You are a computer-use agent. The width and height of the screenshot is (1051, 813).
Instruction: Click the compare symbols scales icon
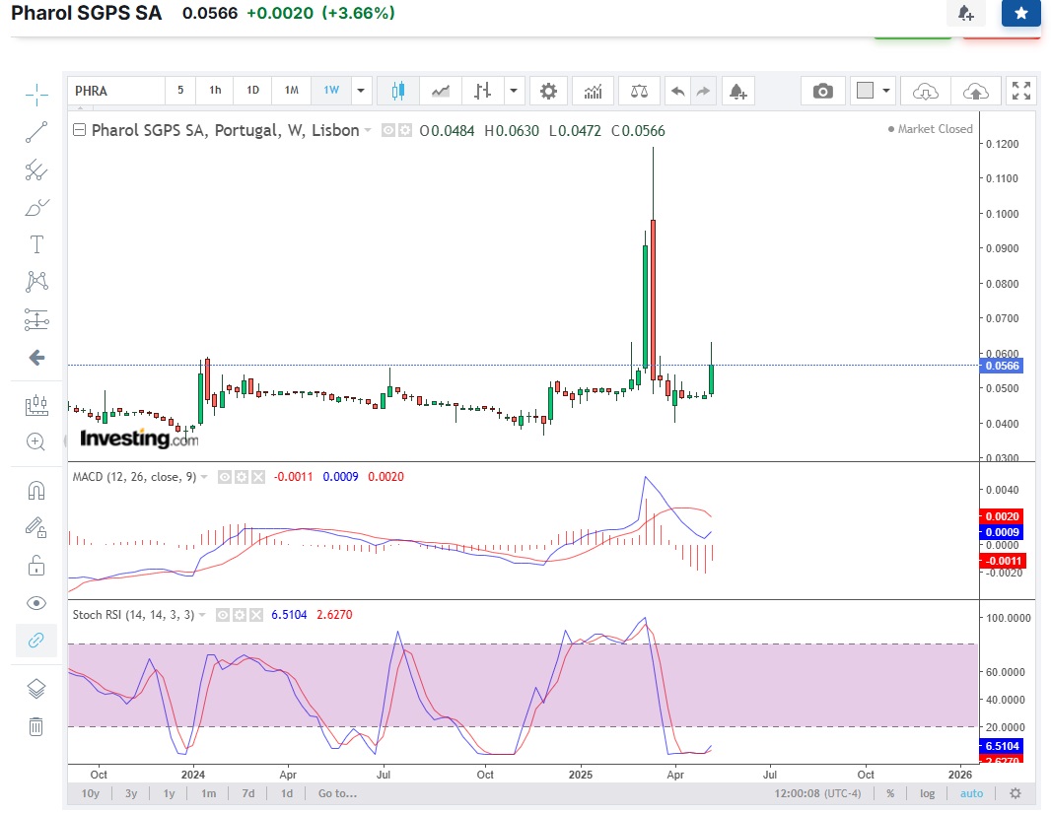click(x=639, y=91)
